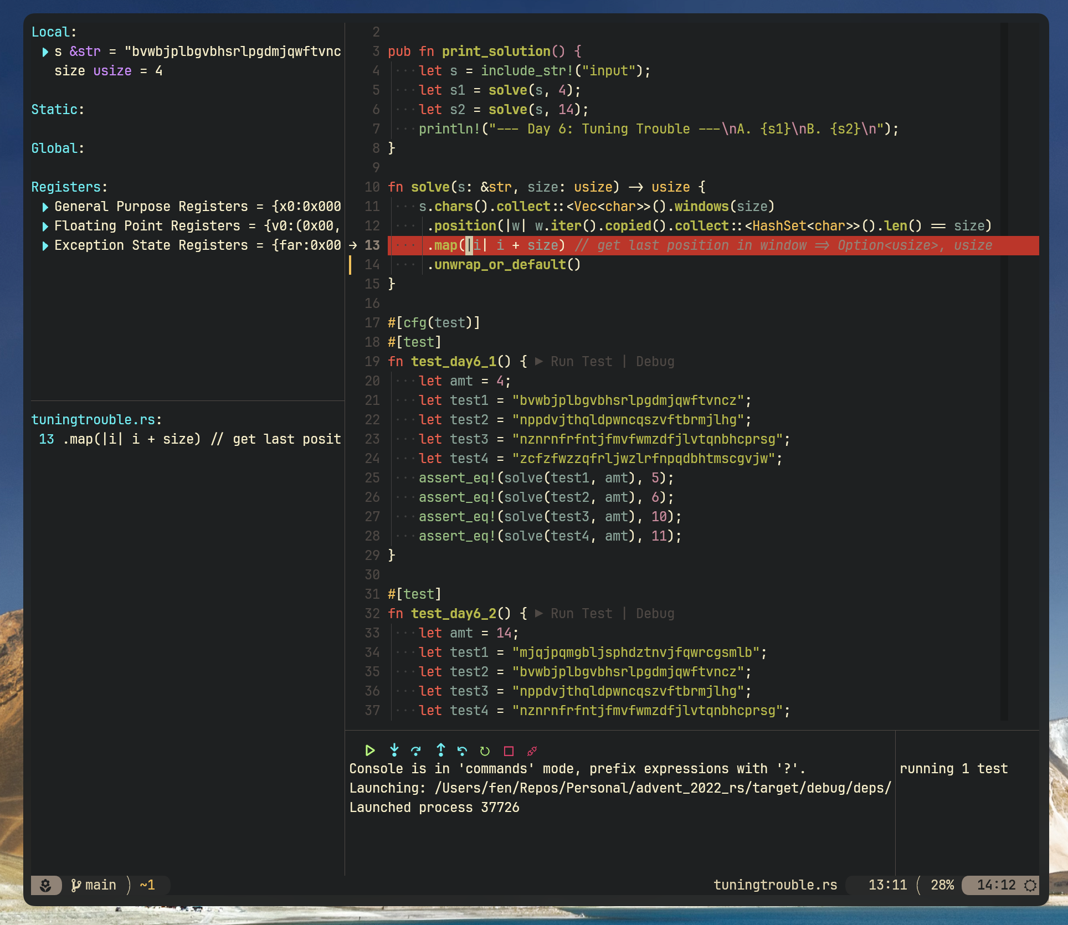Image resolution: width=1068 pixels, height=925 pixels.
Task: Click the 14:12 clock in status bar
Action: click(996, 885)
